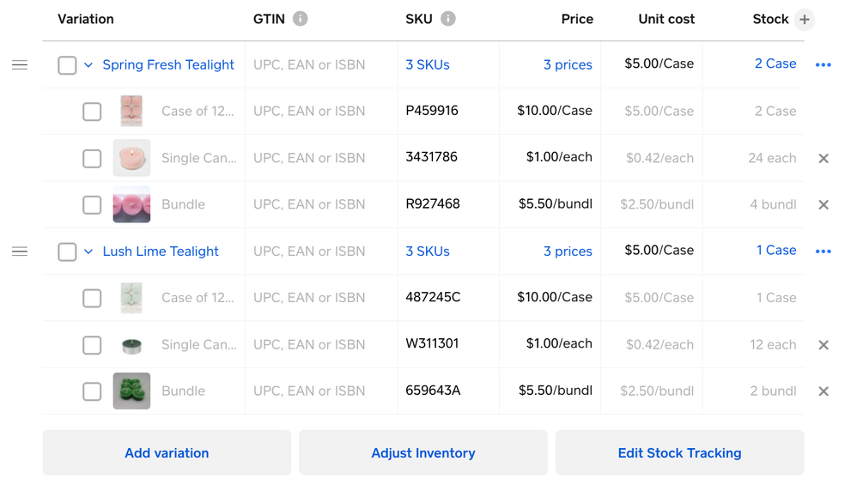Add a column with the plus icon
Screen dimensions: 857x485
coord(804,20)
